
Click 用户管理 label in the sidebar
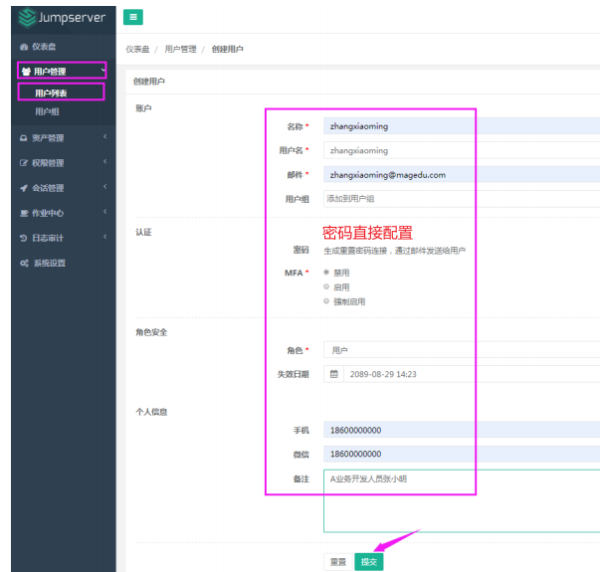point(50,72)
